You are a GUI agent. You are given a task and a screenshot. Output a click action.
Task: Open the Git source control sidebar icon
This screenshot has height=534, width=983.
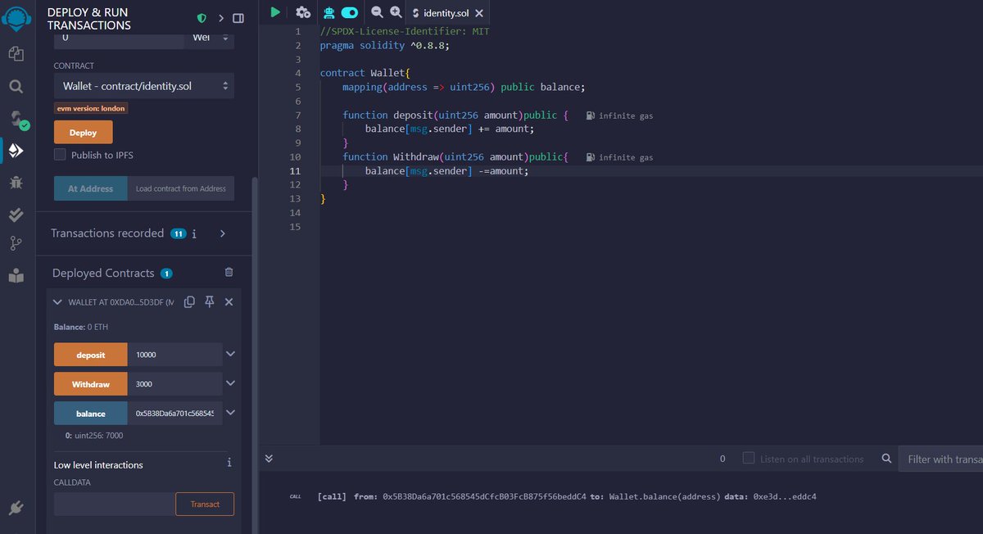tap(16, 243)
